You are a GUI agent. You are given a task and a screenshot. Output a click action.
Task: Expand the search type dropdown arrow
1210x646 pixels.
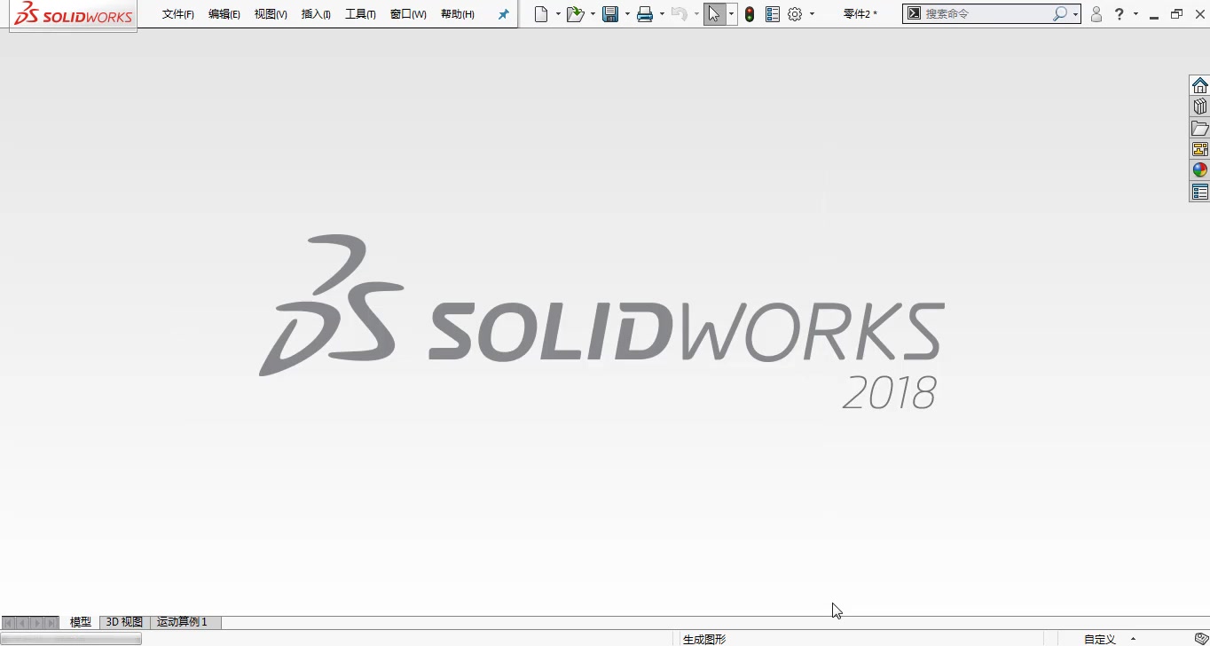[1075, 14]
